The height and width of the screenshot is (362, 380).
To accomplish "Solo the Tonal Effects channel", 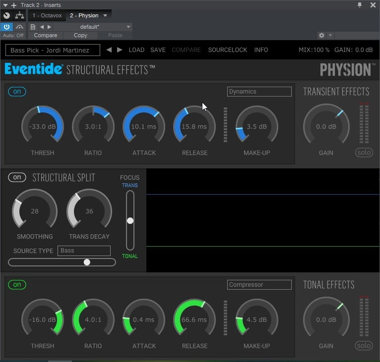I will tap(364, 346).
